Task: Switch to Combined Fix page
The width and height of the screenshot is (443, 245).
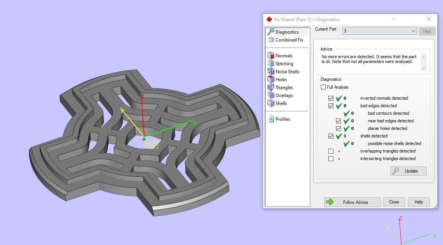Action: [x=289, y=40]
